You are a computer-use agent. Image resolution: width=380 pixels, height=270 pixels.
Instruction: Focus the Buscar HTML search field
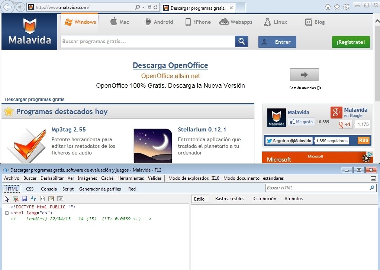coord(318,188)
